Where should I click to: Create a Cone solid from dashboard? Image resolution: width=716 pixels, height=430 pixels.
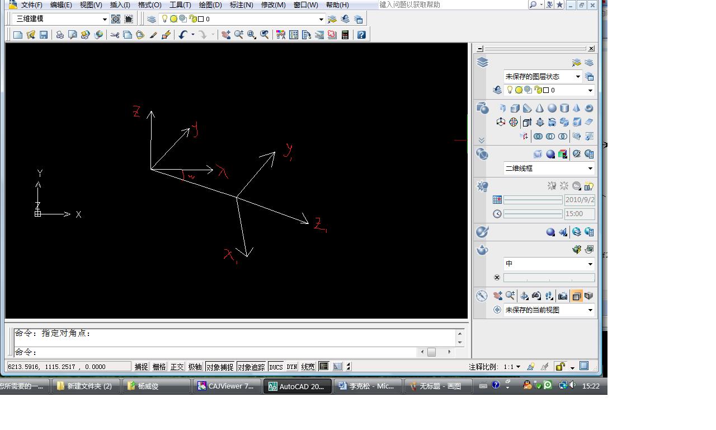540,108
